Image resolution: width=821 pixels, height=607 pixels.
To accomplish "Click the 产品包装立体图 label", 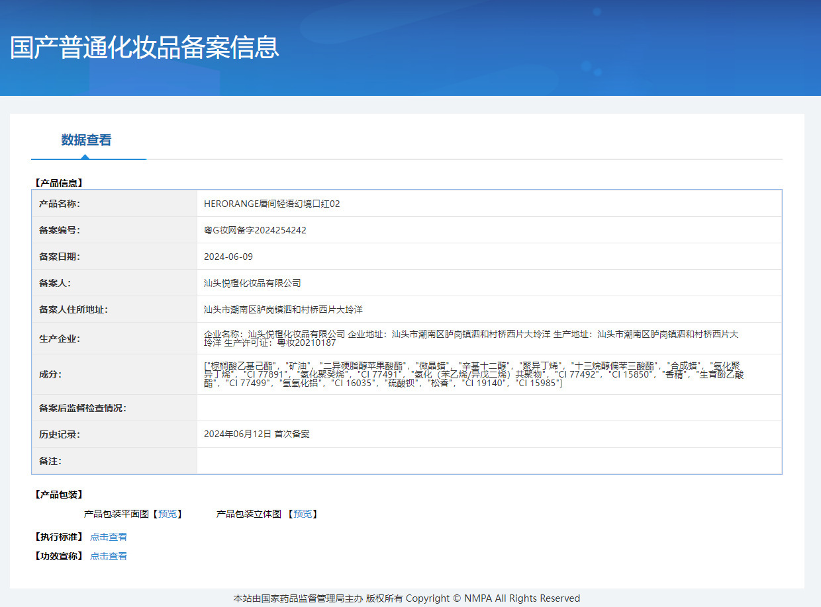I will 249,514.
